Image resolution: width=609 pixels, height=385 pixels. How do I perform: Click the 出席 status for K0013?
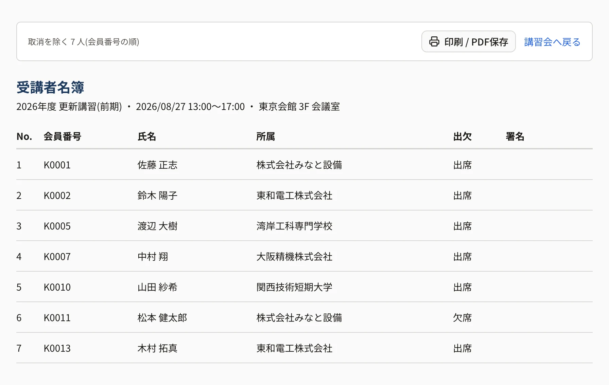click(x=463, y=348)
